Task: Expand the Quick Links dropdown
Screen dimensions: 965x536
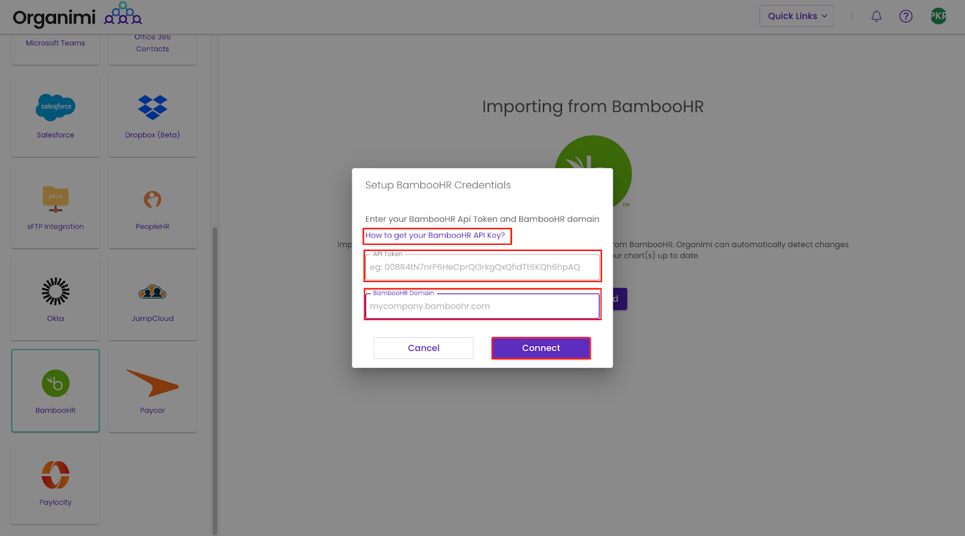Action: [x=797, y=16]
